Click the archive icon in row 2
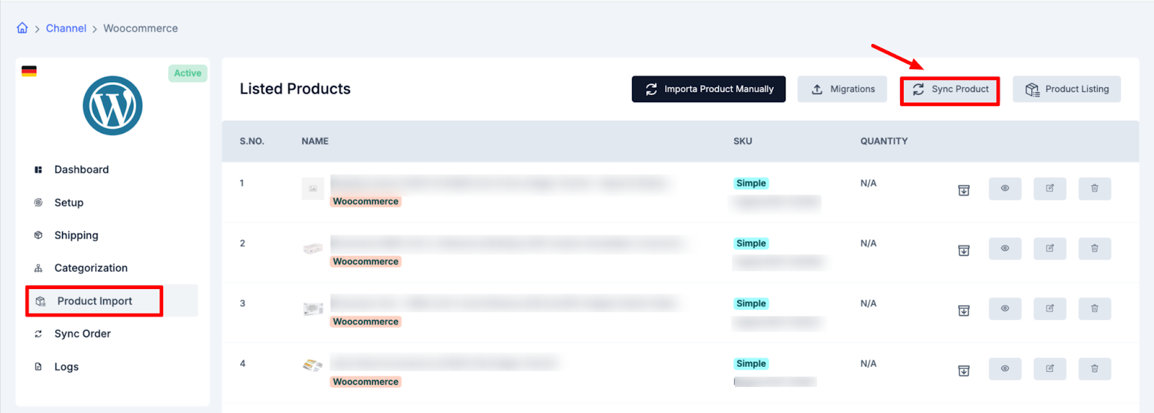 point(964,250)
